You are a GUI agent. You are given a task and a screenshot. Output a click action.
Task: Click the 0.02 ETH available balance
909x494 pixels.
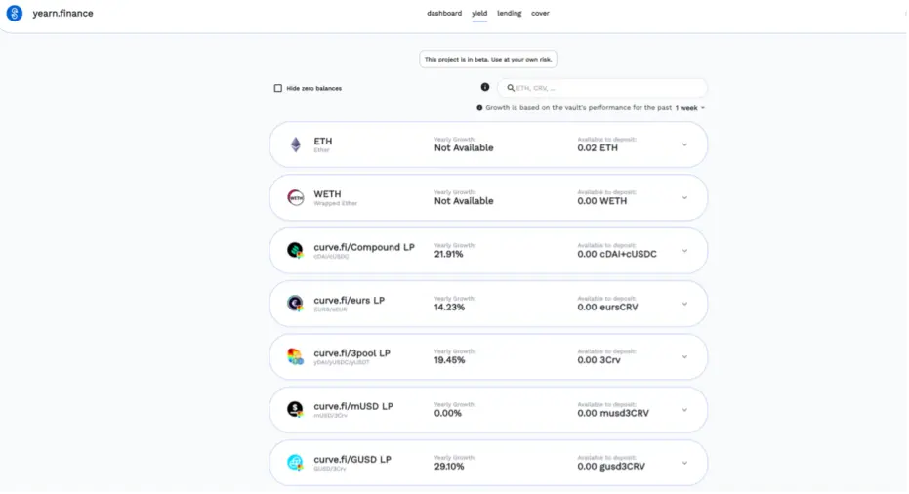point(598,147)
